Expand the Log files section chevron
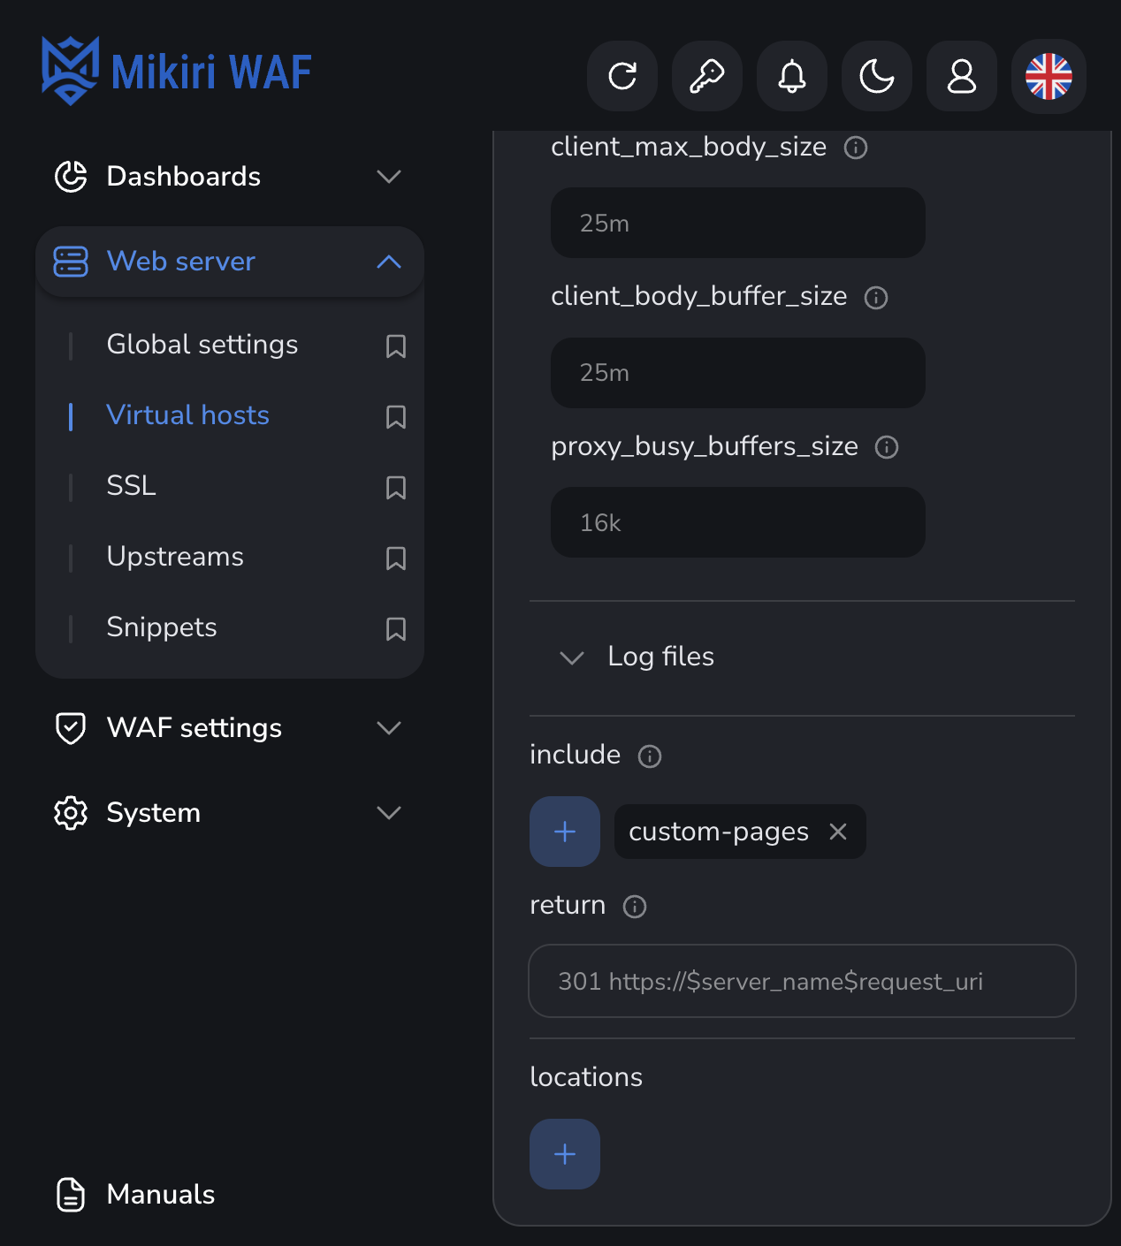 [x=572, y=657]
